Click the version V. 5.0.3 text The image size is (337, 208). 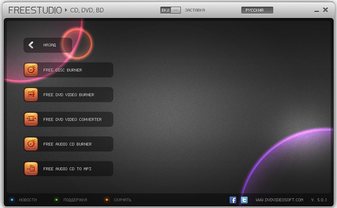[319, 200]
